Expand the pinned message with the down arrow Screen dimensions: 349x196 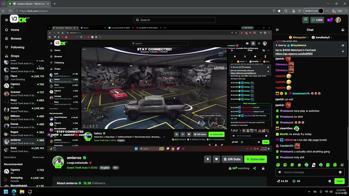pyautogui.click(x=343, y=51)
